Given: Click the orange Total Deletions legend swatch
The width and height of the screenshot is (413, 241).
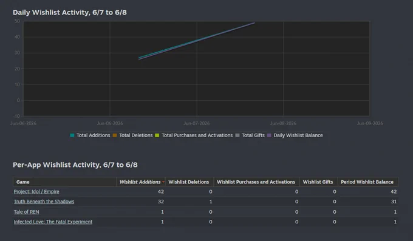Looking at the screenshot, I should pyautogui.click(x=115, y=135).
